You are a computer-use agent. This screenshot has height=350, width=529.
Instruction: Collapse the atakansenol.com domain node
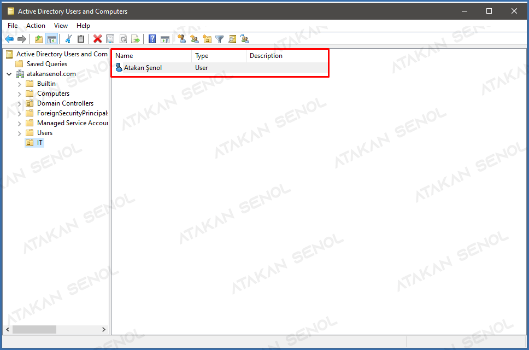(x=9, y=74)
